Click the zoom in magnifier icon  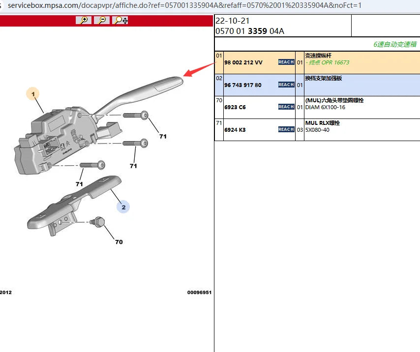coord(84,20)
